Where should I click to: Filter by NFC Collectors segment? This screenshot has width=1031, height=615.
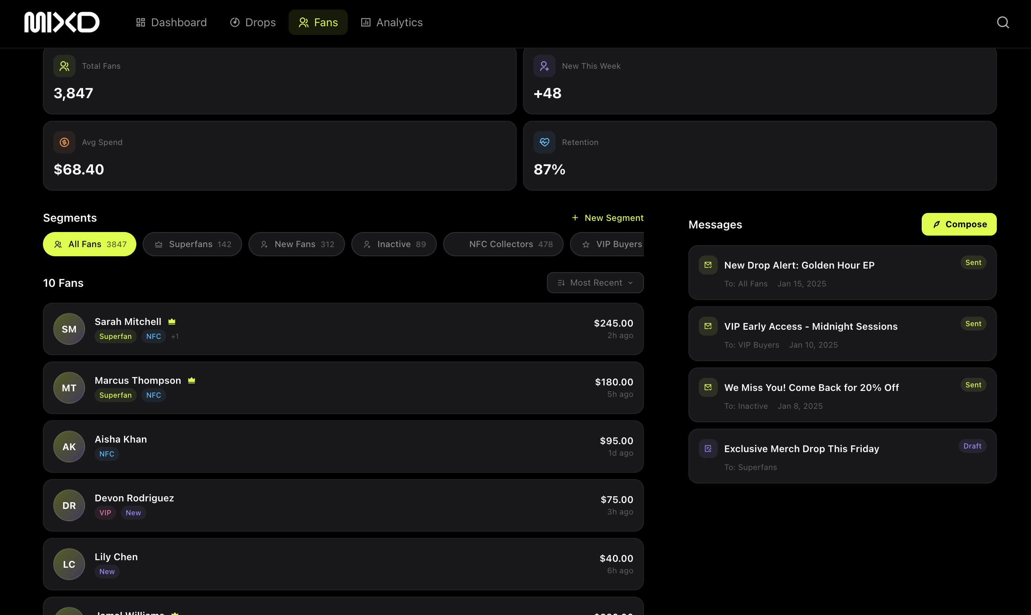click(x=503, y=244)
